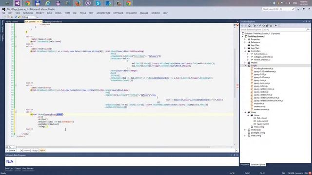
Task: Select mustache.js in the Scripts folder
Action: (259, 104)
